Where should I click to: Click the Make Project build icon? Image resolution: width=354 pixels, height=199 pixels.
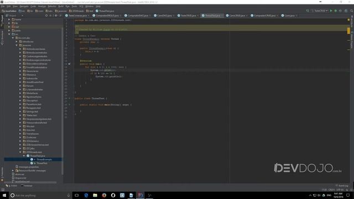point(308,11)
